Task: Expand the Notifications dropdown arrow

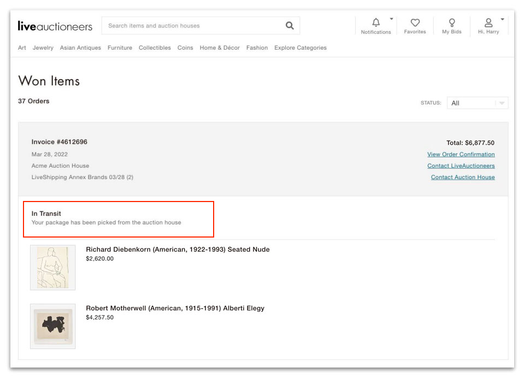Action: pyautogui.click(x=391, y=19)
